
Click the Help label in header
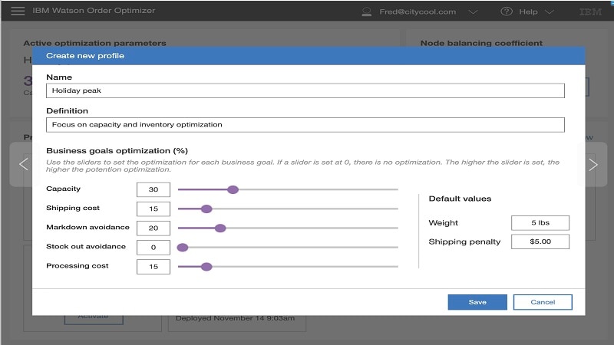[528, 11]
